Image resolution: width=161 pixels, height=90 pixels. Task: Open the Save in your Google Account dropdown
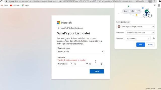tap(136, 26)
